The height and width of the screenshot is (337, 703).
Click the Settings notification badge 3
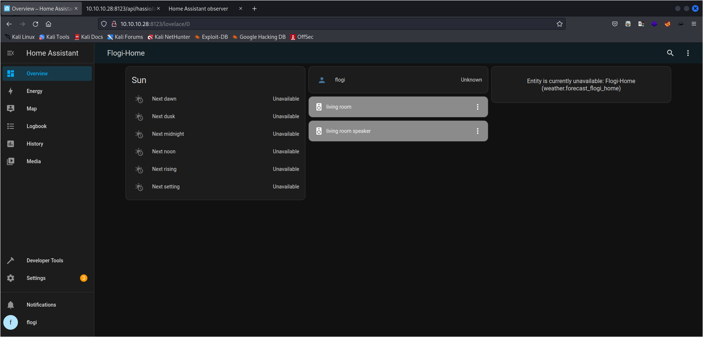coord(84,278)
